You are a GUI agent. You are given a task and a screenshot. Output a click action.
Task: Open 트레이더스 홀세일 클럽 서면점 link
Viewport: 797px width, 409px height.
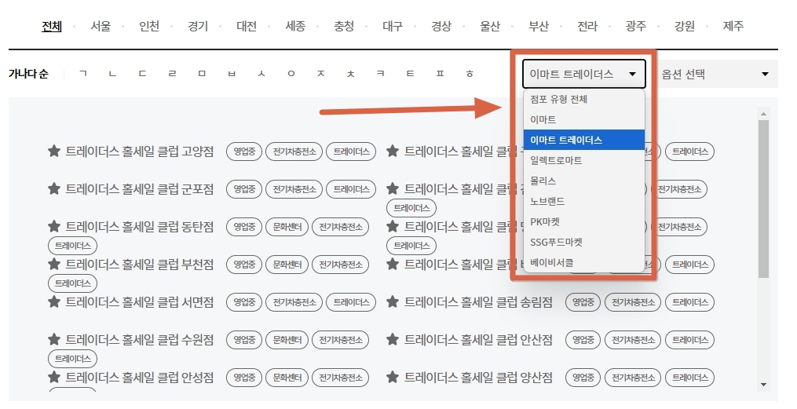pos(140,301)
